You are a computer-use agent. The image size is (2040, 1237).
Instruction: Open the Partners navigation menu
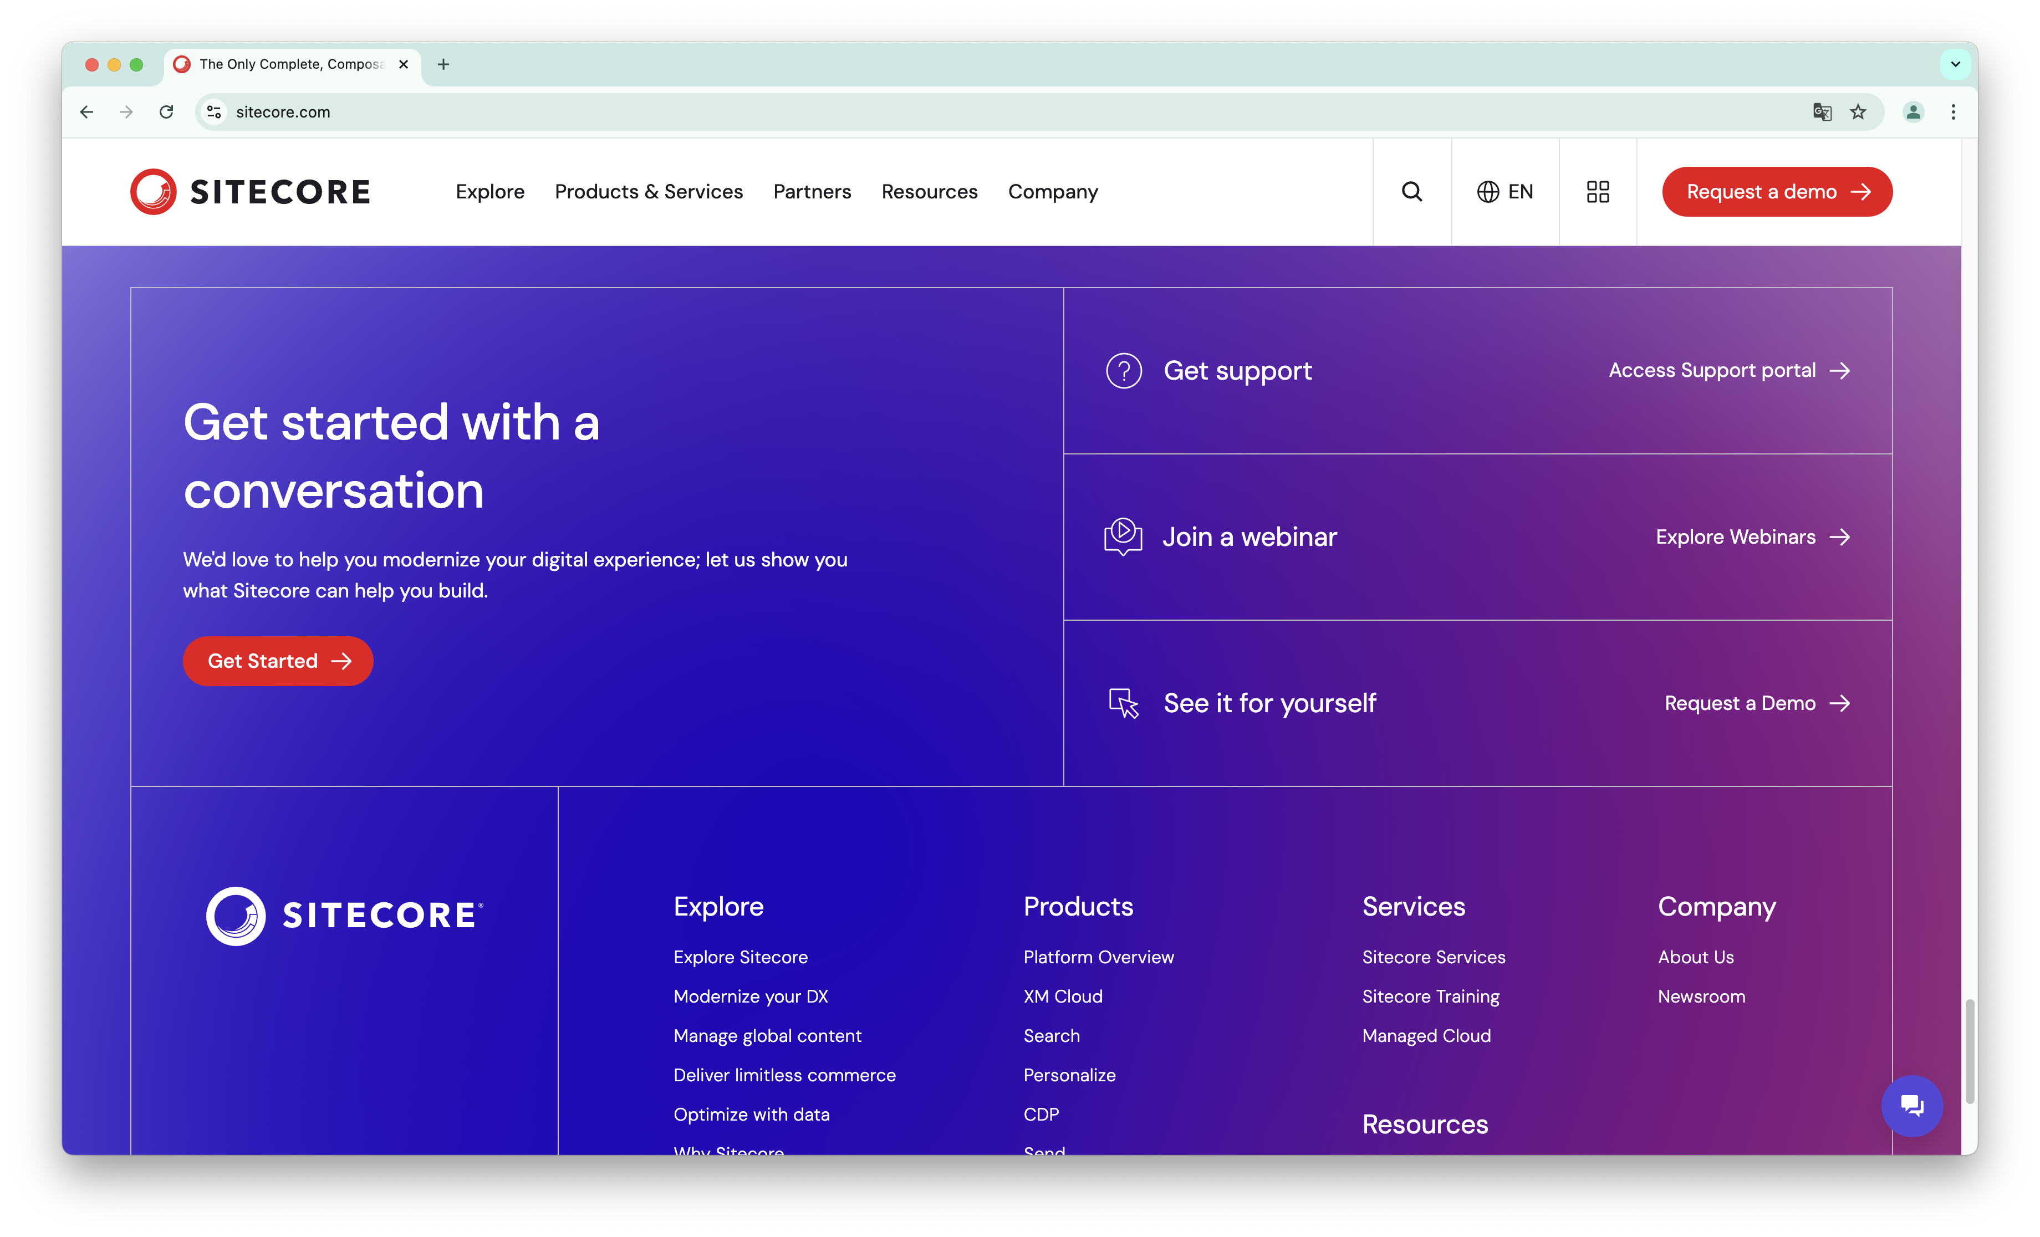(812, 192)
